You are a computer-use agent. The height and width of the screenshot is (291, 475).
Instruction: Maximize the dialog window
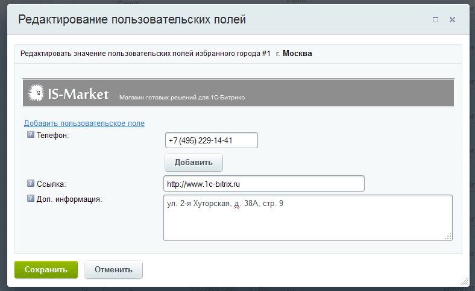(x=435, y=20)
